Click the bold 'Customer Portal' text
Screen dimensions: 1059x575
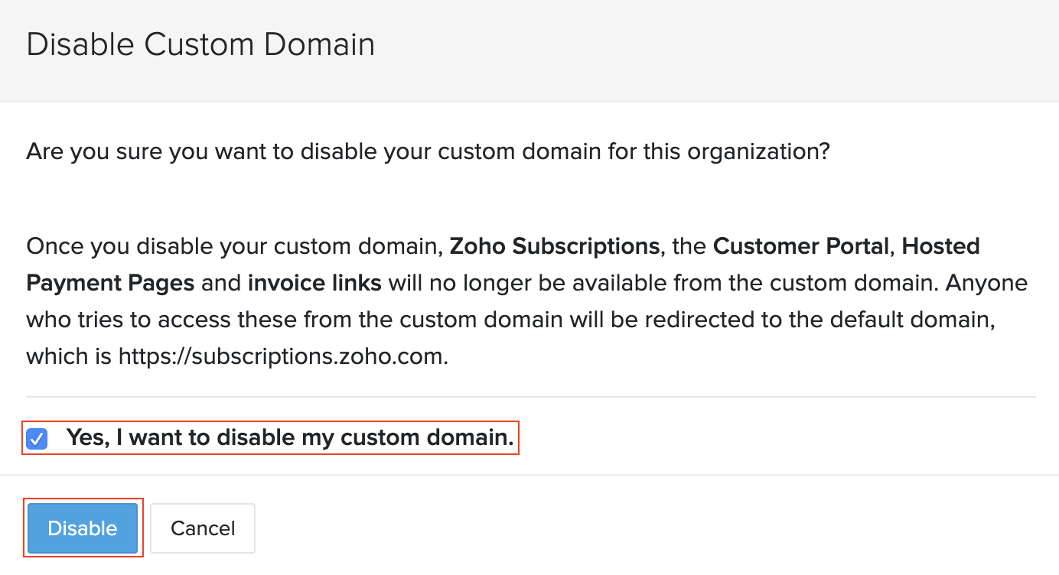click(801, 246)
